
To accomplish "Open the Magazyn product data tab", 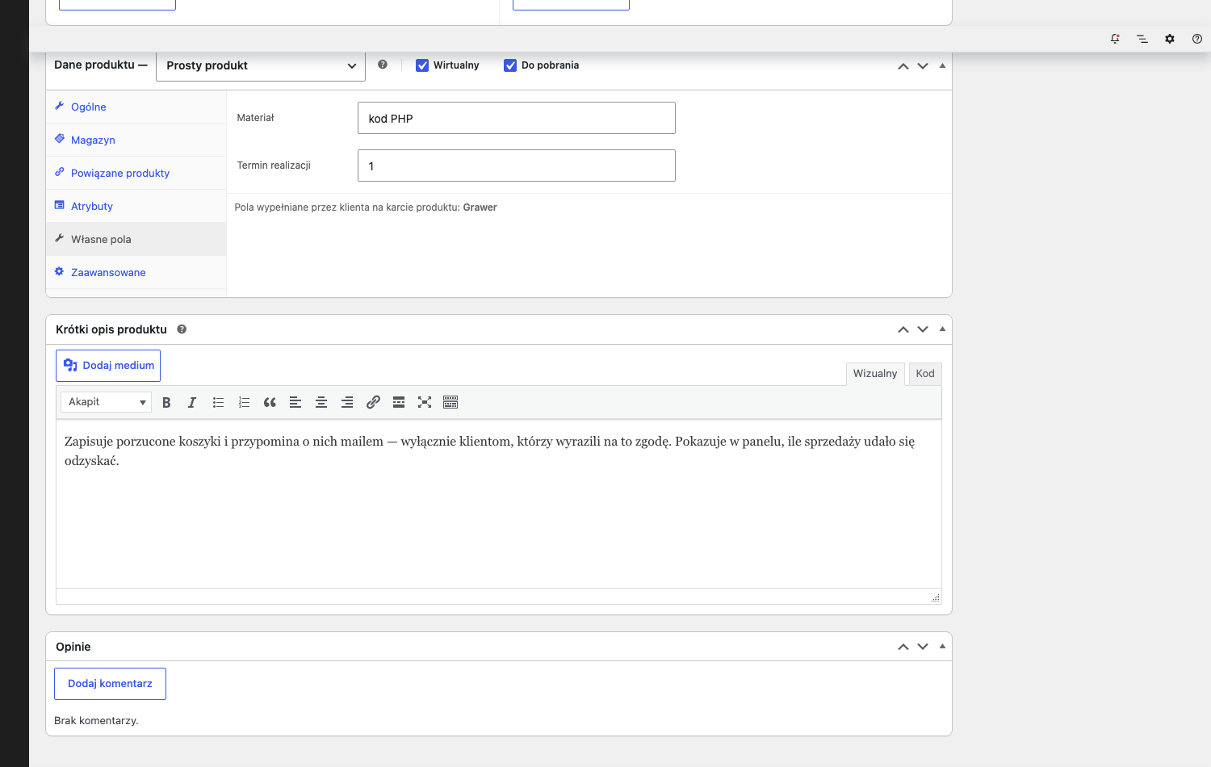I will 136,140.
